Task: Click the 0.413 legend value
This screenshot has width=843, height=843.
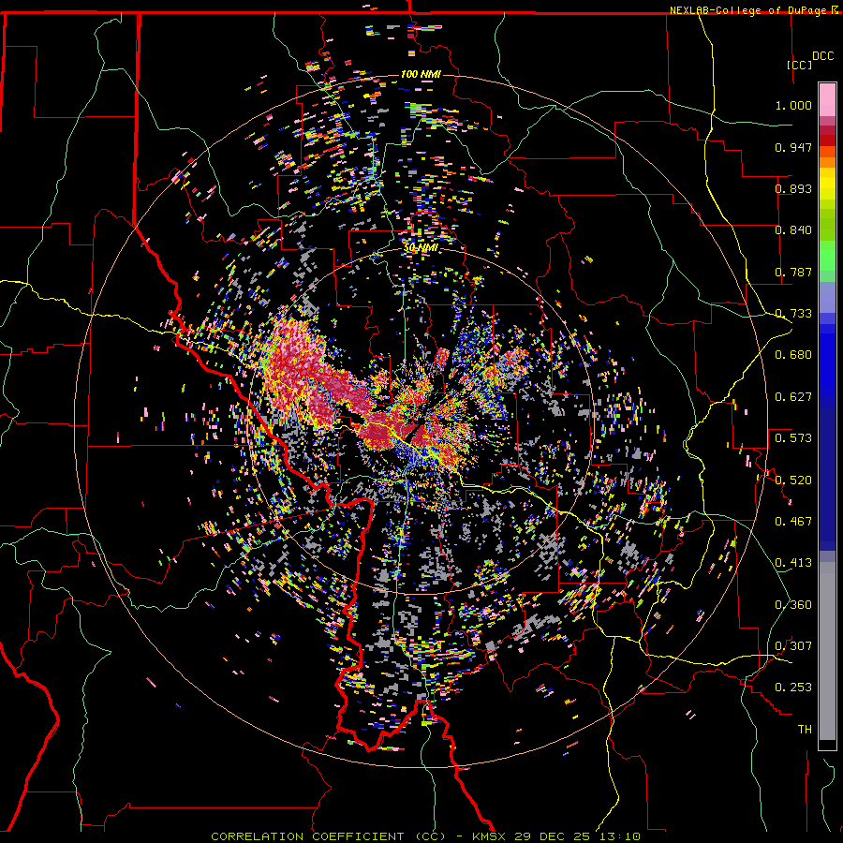Action: 793,563
